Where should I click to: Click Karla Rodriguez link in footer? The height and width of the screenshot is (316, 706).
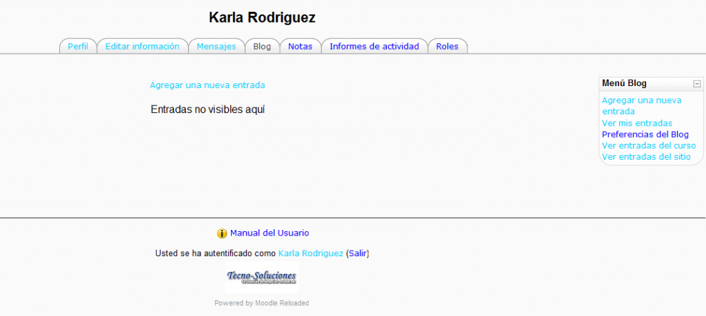[310, 253]
